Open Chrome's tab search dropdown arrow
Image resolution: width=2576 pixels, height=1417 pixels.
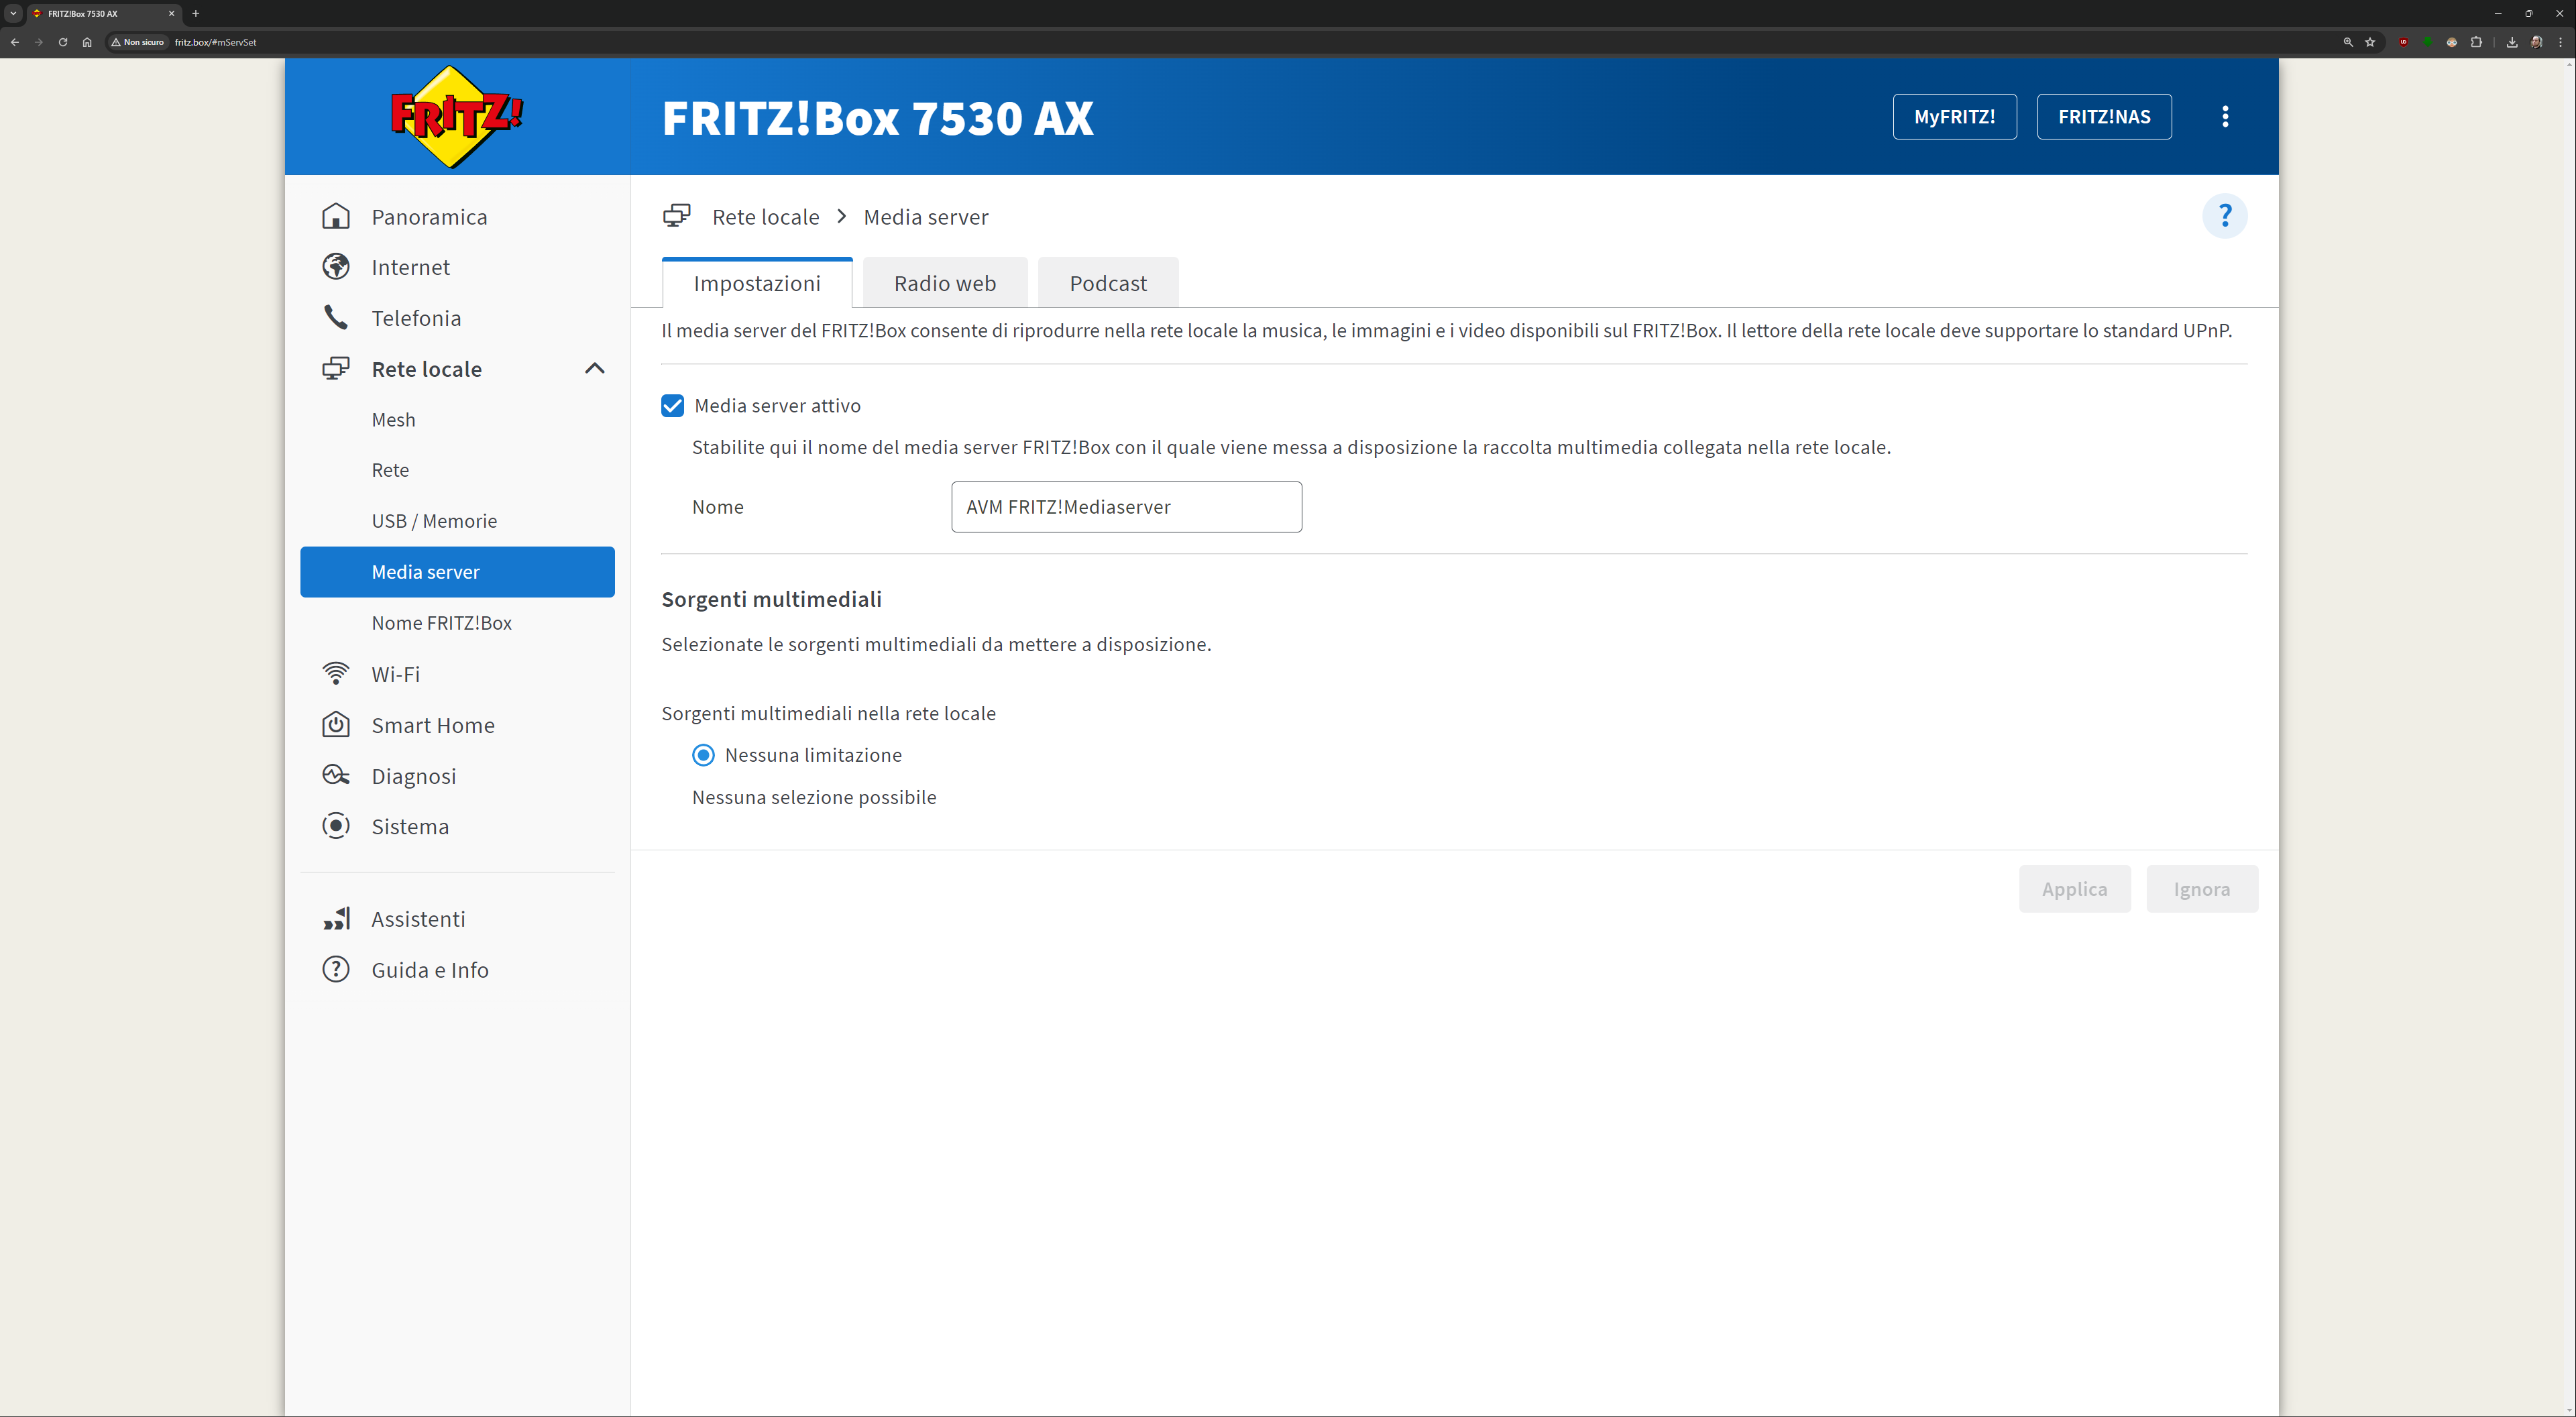pyautogui.click(x=13, y=13)
